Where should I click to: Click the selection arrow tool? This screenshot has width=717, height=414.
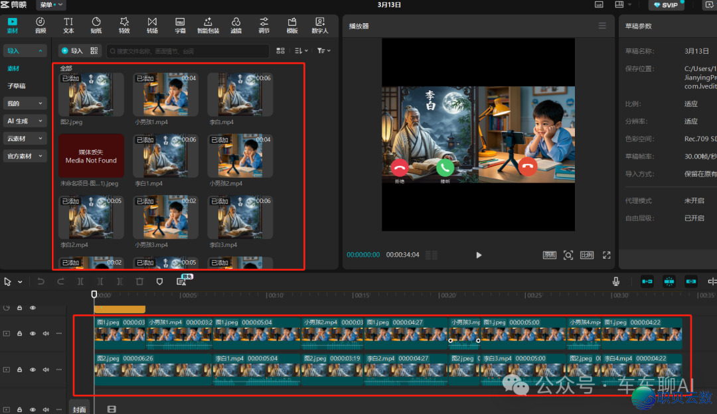coord(7,281)
